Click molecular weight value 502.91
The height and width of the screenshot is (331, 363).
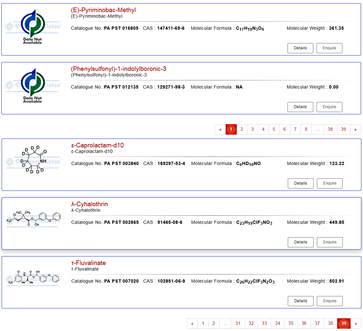[x=337, y=281]
